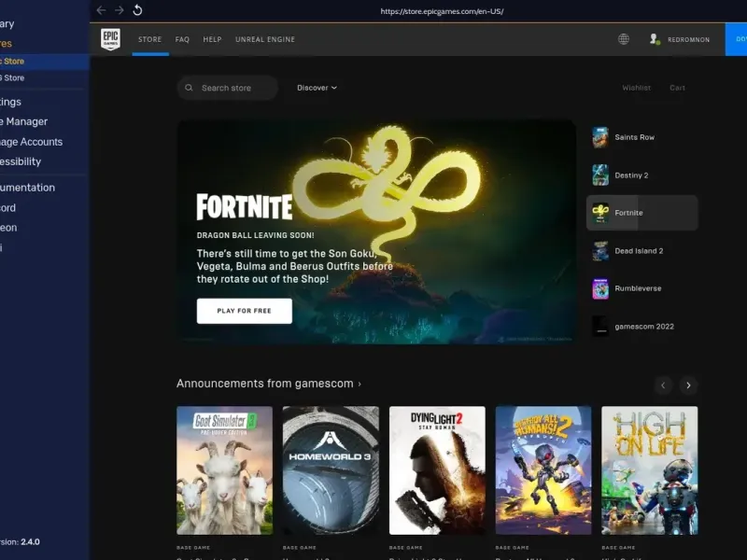Click the Epic Games logo

click(110, 39)
